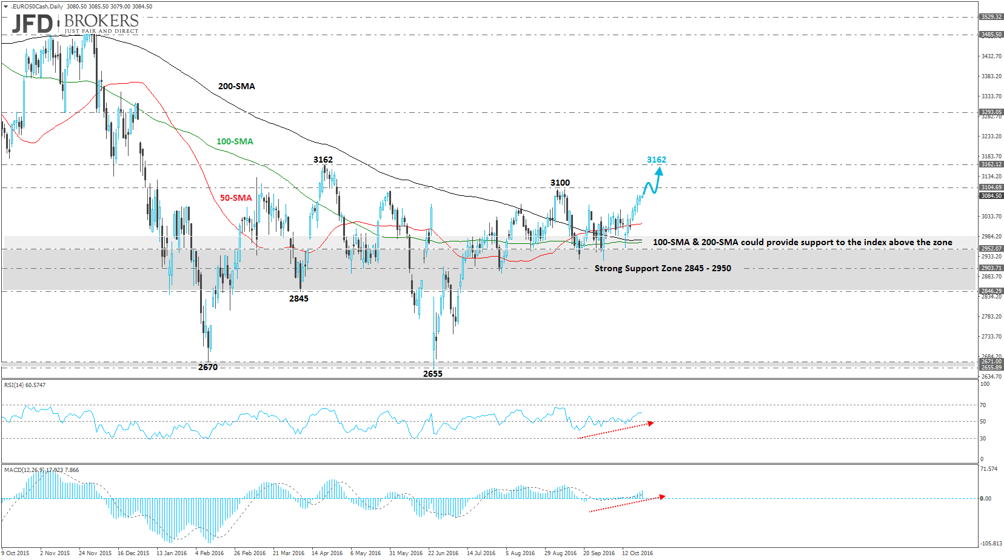The image size is (1004, 560).
Task: Click the 3100 high label
Action: point(560,183)
